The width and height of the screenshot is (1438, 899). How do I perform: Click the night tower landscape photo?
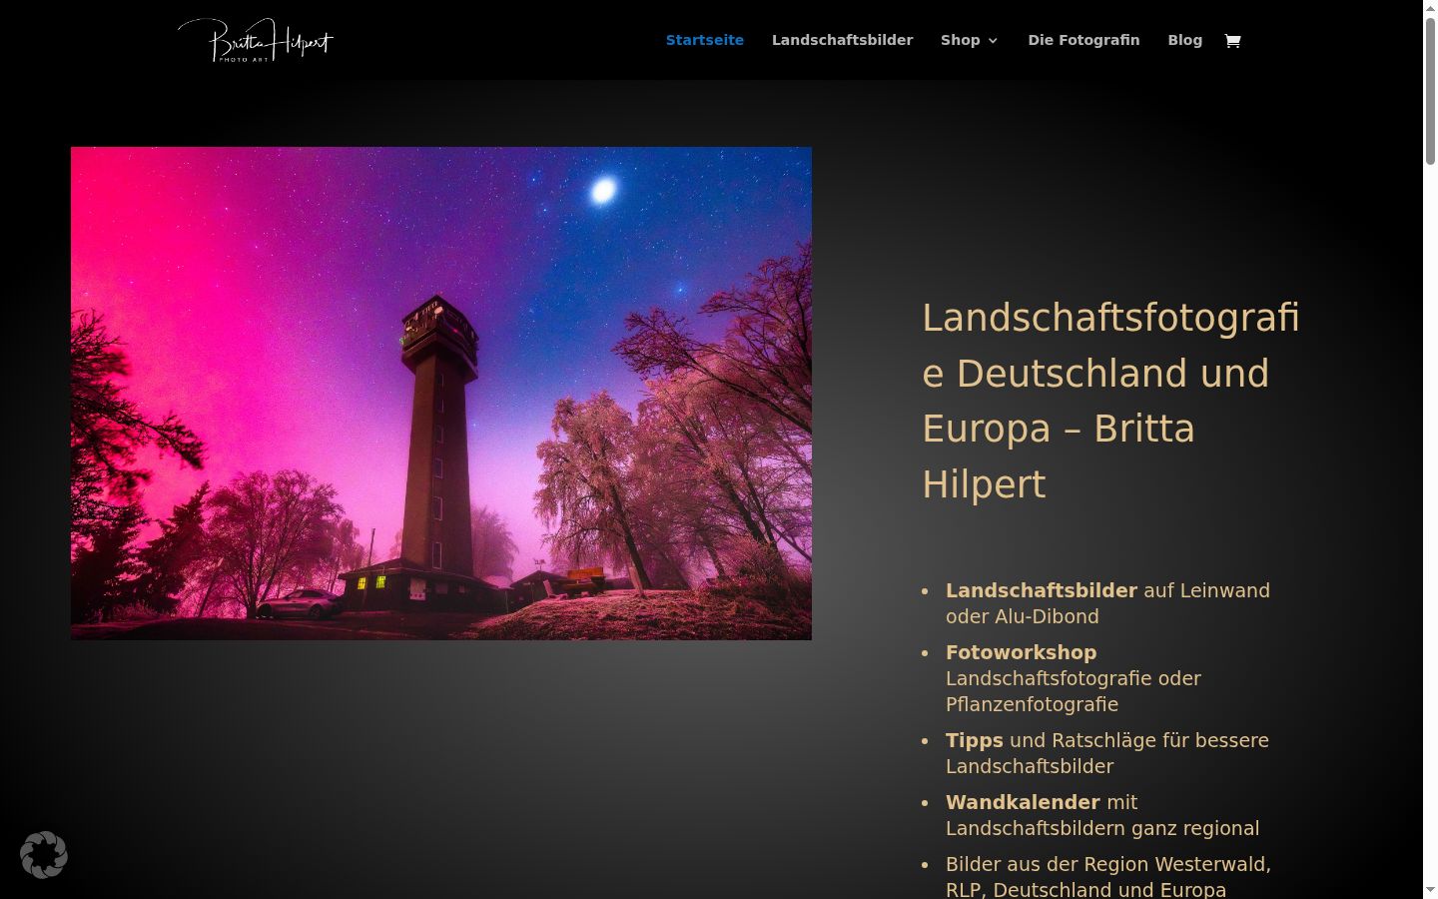[441, 394]
